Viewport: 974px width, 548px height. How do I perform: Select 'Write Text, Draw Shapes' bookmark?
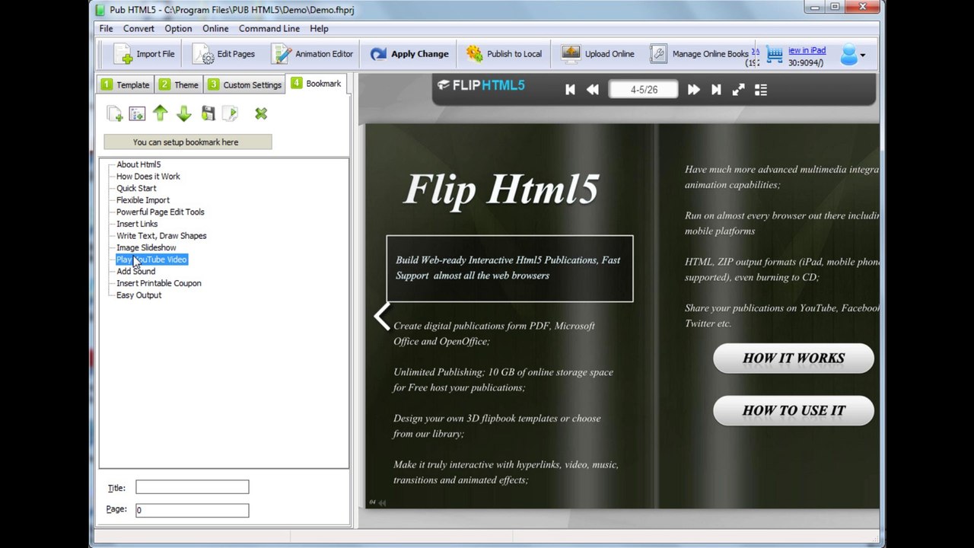coord(161,236)
